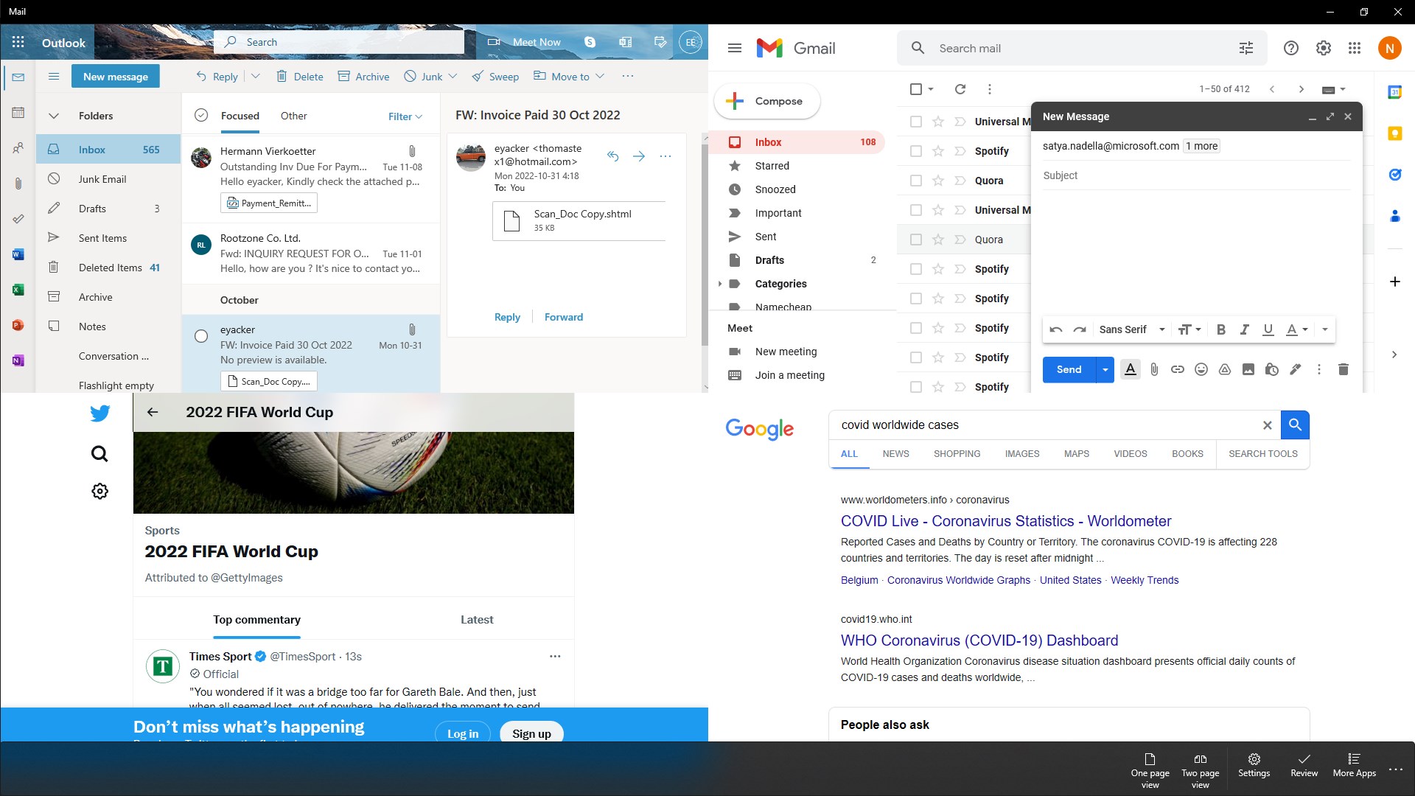The height and width of the screenshot is (796, 1415).
Task: Star the first Spotify email in Gmail
Action: 938,150
